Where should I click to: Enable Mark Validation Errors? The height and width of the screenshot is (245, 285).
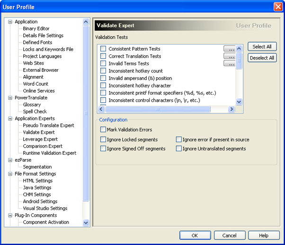coord(103,130)
